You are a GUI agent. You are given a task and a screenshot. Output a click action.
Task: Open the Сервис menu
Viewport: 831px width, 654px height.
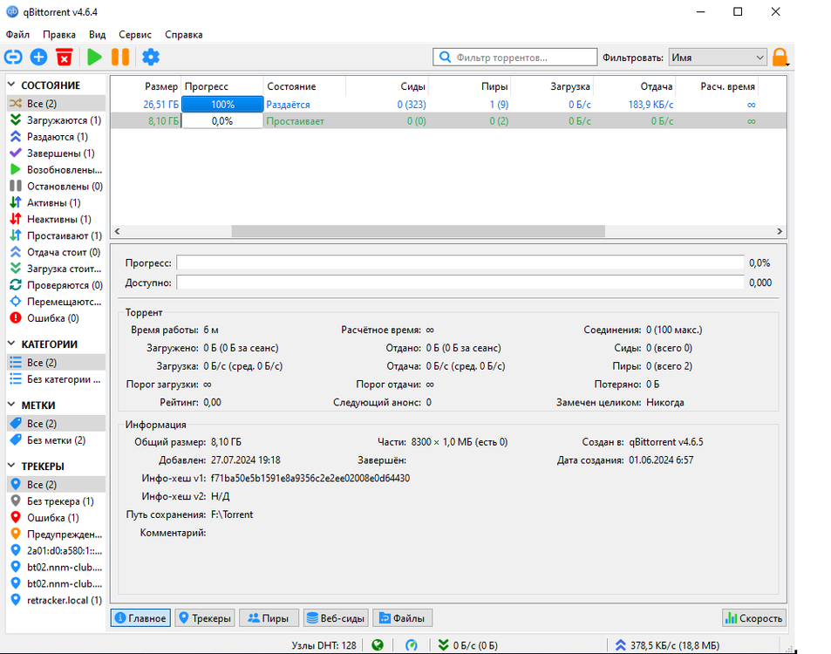135,35
